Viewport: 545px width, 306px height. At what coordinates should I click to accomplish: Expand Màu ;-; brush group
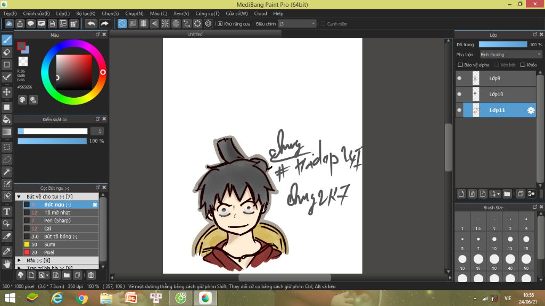pyautogui.click(x=19, y=260)
